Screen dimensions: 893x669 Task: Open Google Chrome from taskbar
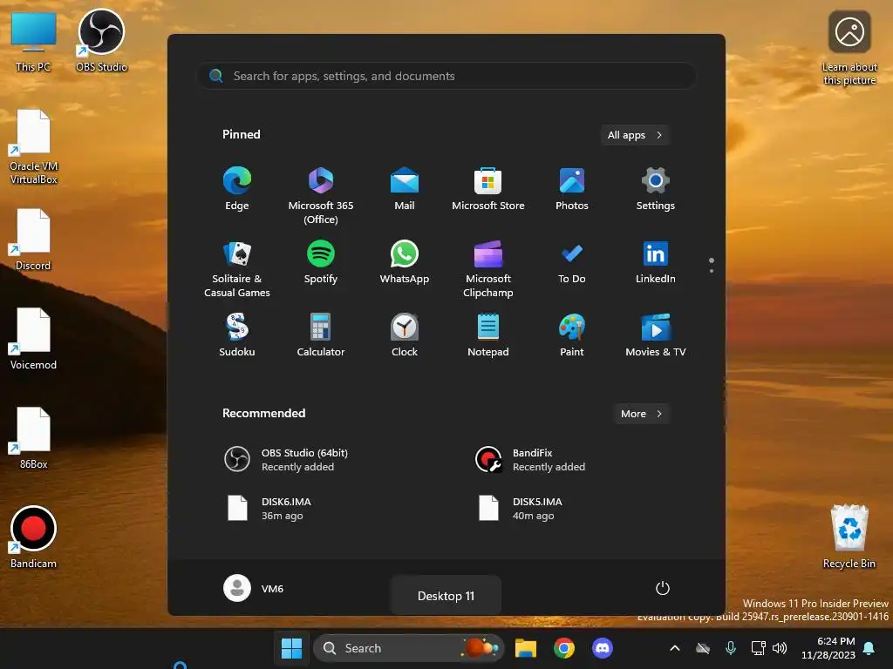pos(564,648)
